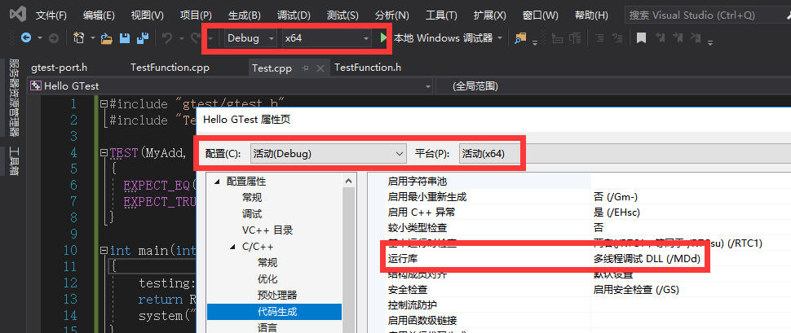Click the 搜索 Visual Studio search box
The height and width of the screenshot is (333, 791).
click(706, 15)
